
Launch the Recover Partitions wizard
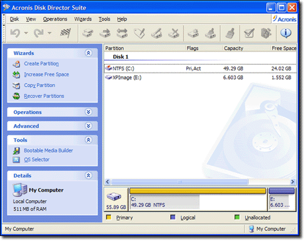point(44,96)
